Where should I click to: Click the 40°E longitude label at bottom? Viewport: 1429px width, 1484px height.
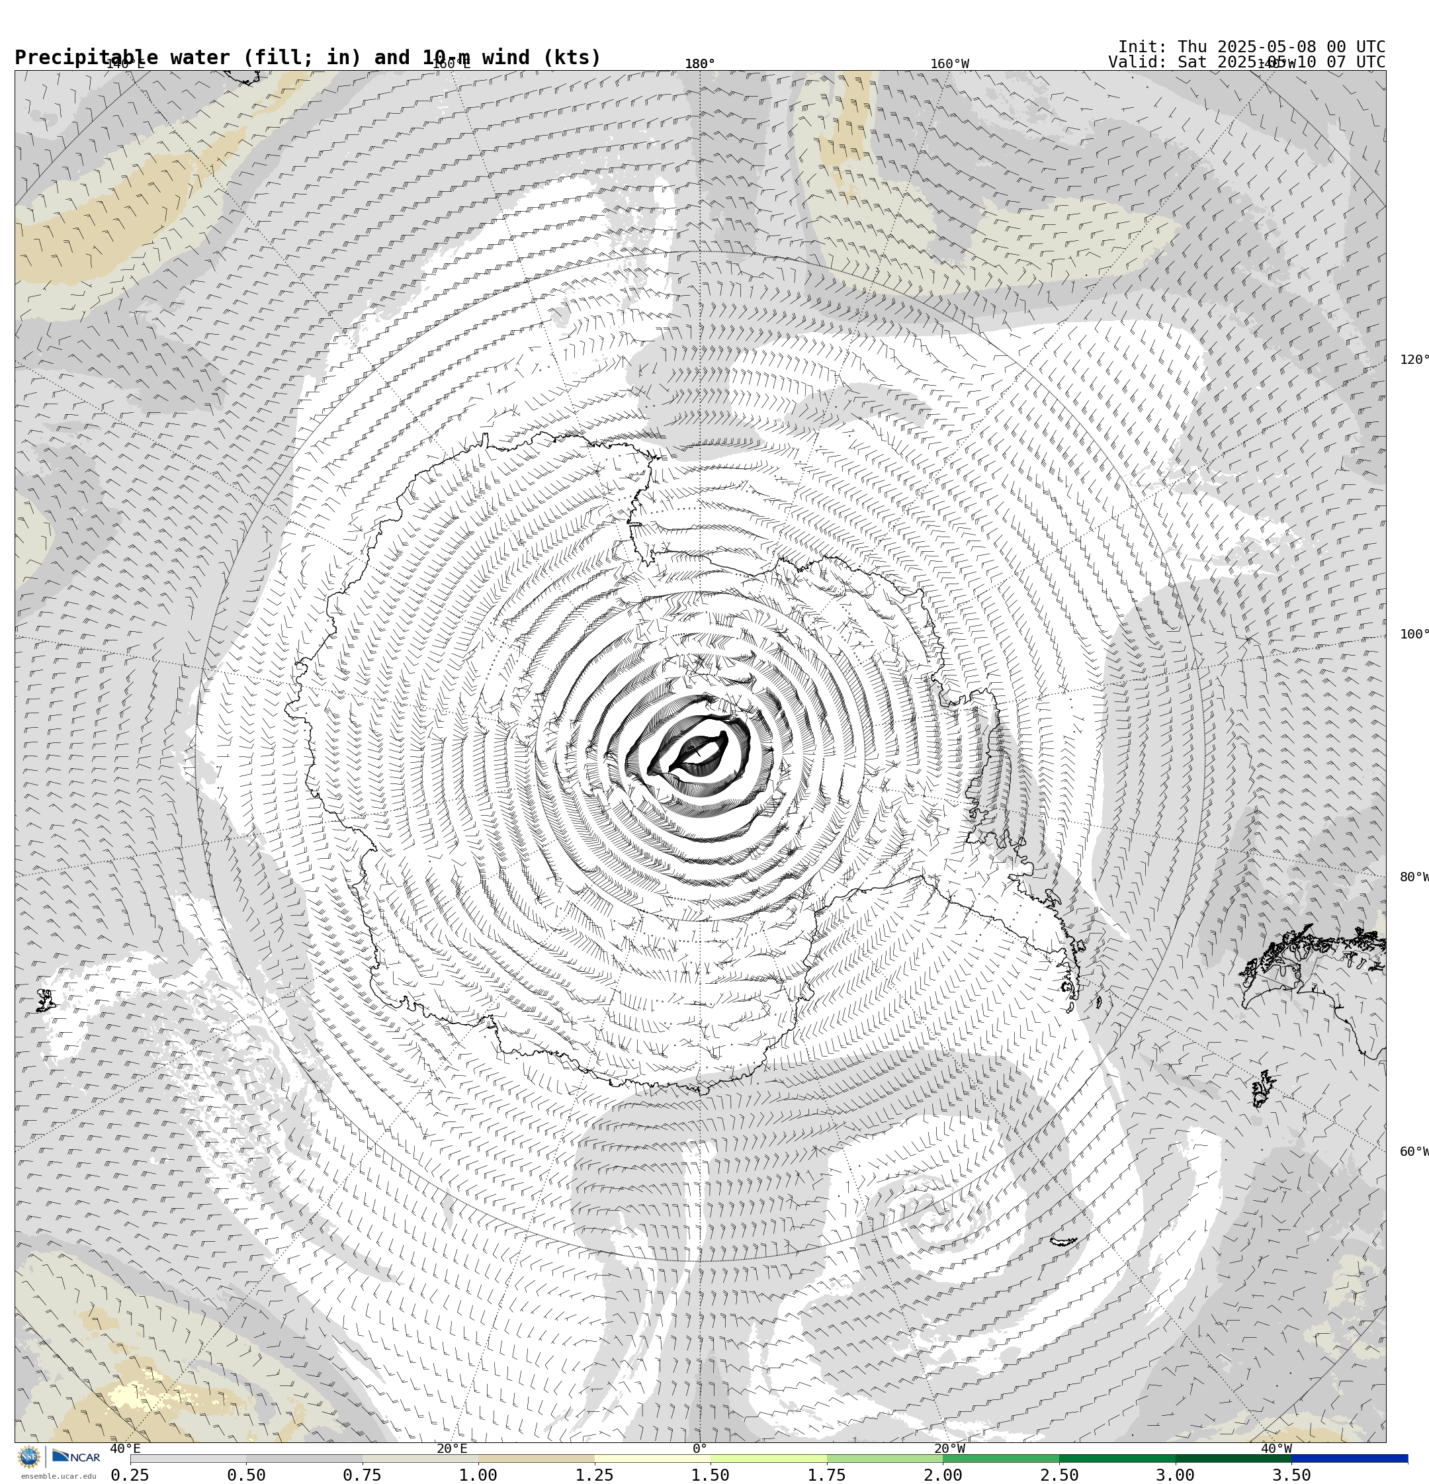(x=126, y=1449)
